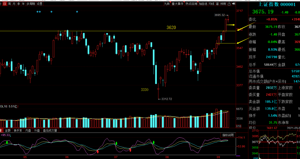Click the 3312.72 low price label
The width and height of the screenshot is (300, 159).
[167, 99]
